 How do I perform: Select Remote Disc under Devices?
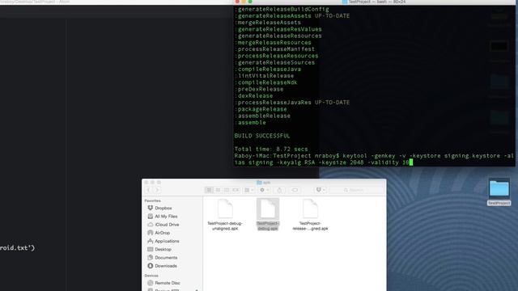pos(168,283)
